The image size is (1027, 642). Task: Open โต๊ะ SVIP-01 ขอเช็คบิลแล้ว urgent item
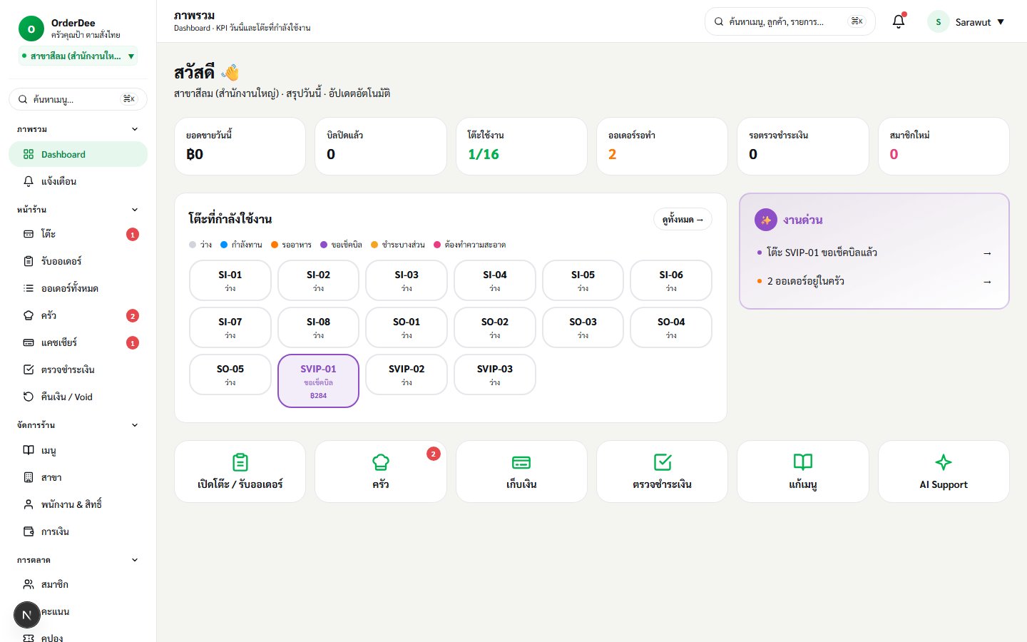874,253
